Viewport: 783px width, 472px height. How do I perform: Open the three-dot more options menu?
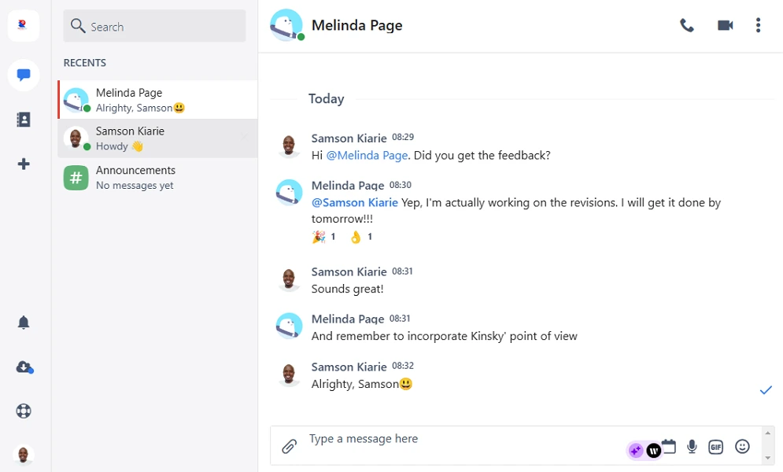tap(758, 26)
